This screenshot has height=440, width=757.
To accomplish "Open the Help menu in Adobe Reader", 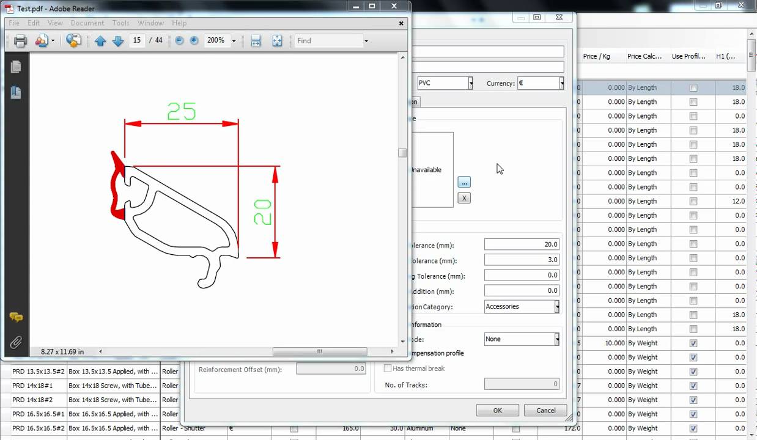I will [x=179, y=23].
